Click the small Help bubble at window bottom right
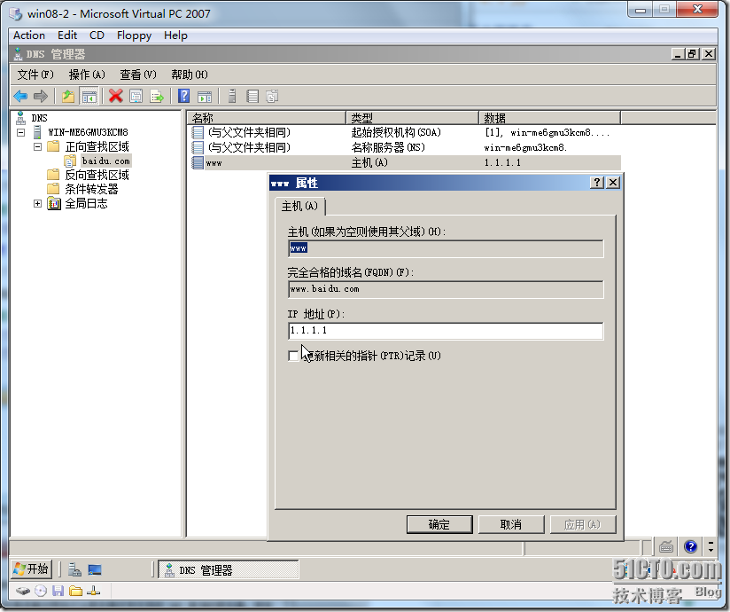The width and height of the screenshot is (730, 612). click(x=690, y=546)
